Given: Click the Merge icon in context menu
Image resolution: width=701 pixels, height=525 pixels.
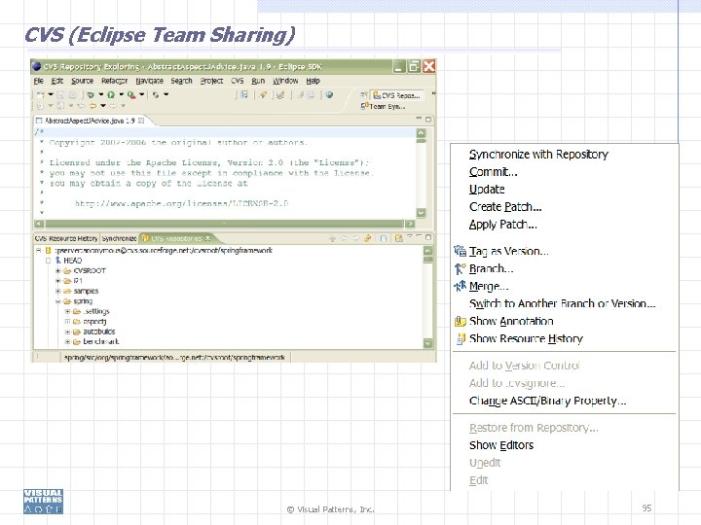Looking at the screenshot, I should 460,286.
